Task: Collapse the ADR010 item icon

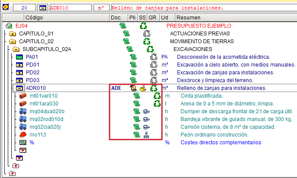Action: (19, 88)
